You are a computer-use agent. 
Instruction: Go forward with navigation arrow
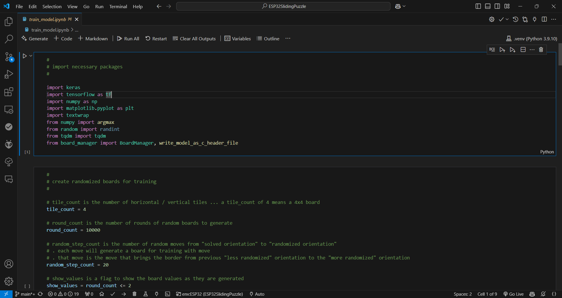(169, 6)
